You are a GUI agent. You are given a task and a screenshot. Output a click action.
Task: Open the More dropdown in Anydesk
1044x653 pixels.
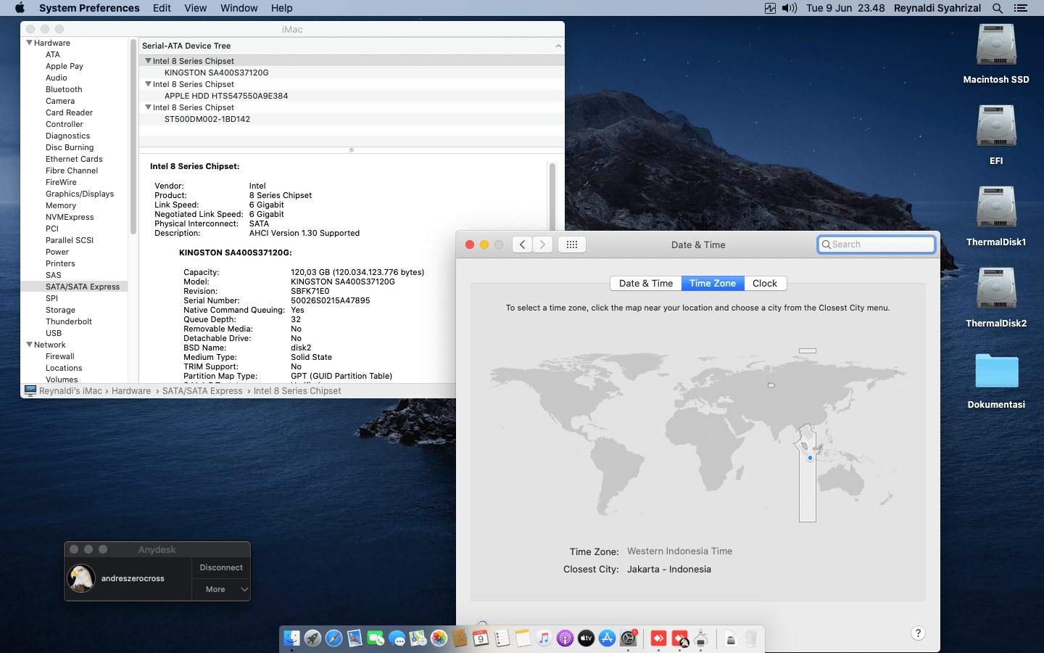pyautogui.click(x=221, y=589)
